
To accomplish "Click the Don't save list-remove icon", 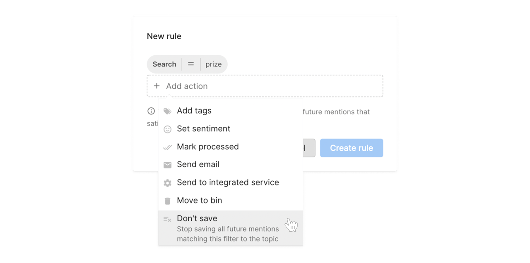I will click(167, 219).
